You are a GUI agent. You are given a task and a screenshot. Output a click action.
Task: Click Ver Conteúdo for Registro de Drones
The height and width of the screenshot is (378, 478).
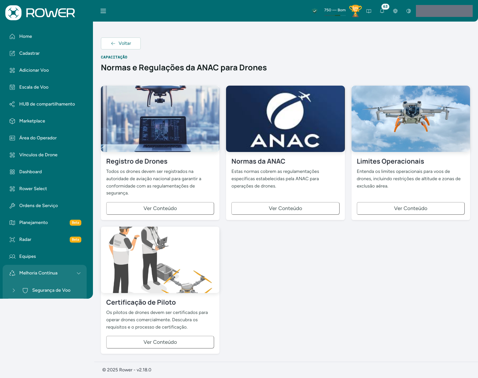160,208
